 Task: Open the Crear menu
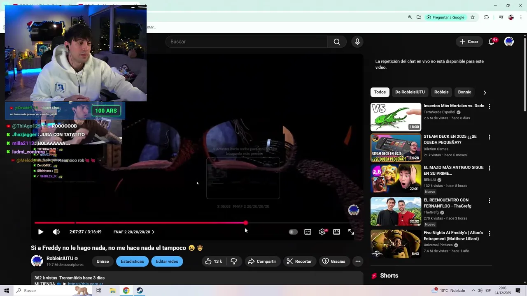tap(469, 42)
